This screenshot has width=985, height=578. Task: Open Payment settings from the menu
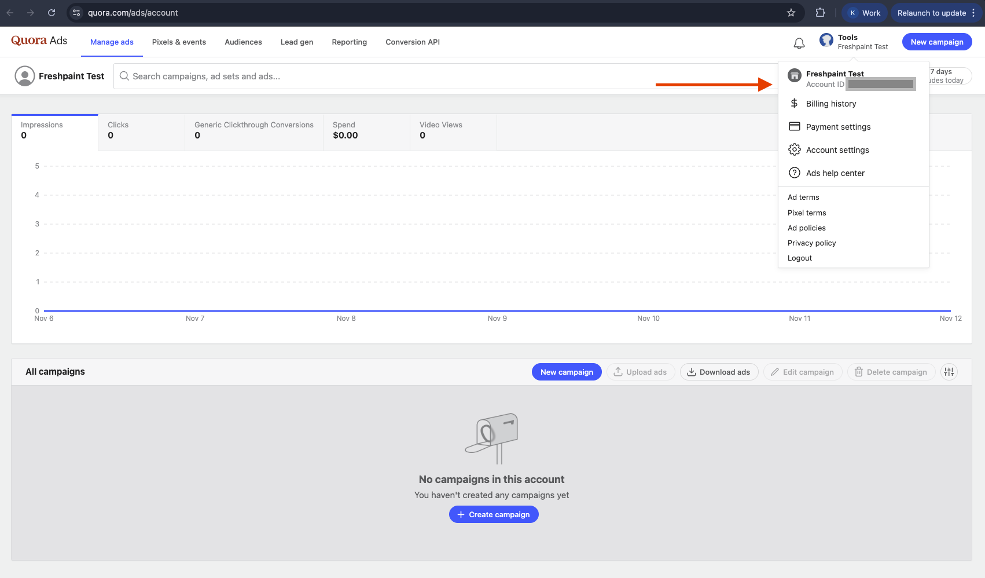pos(837,127)
